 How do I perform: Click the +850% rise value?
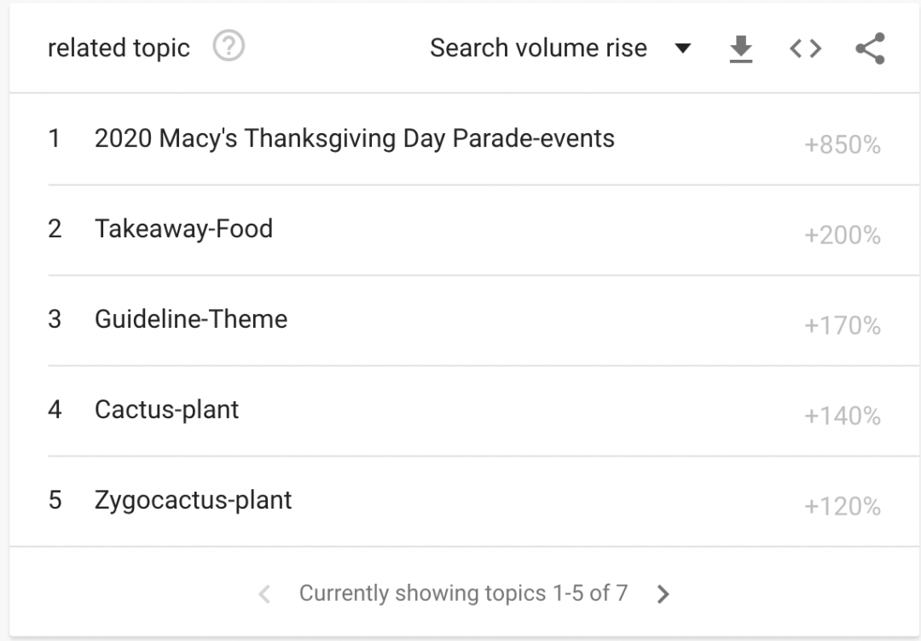pos(842,145)
